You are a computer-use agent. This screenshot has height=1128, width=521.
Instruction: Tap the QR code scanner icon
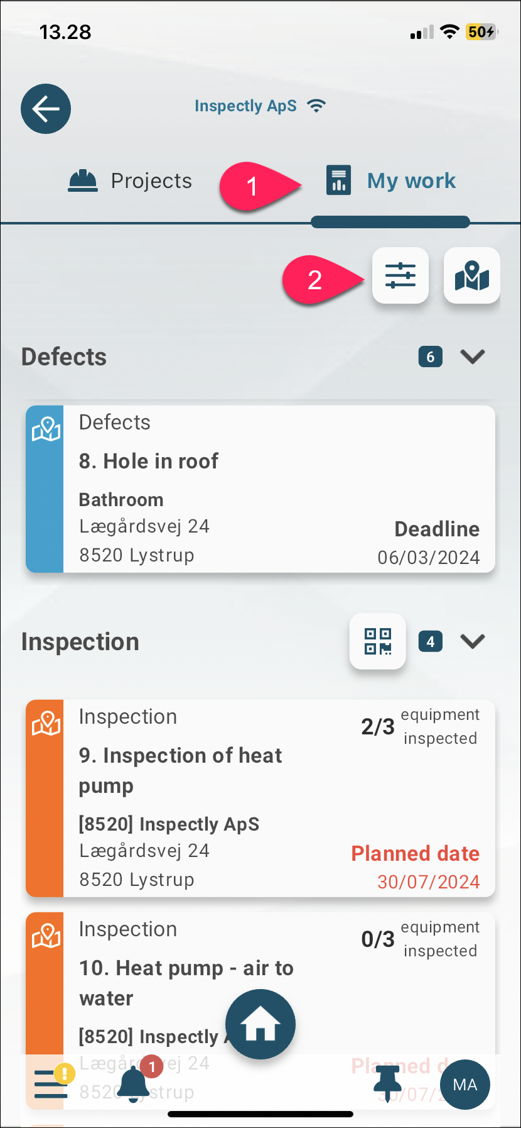pyautogui.click(x=378, y=641)
